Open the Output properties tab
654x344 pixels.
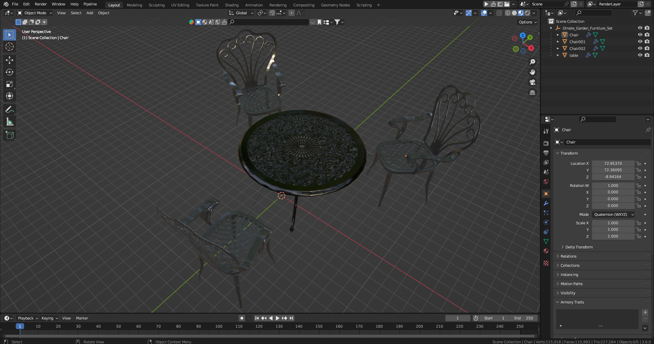click(x=546, y=153)
